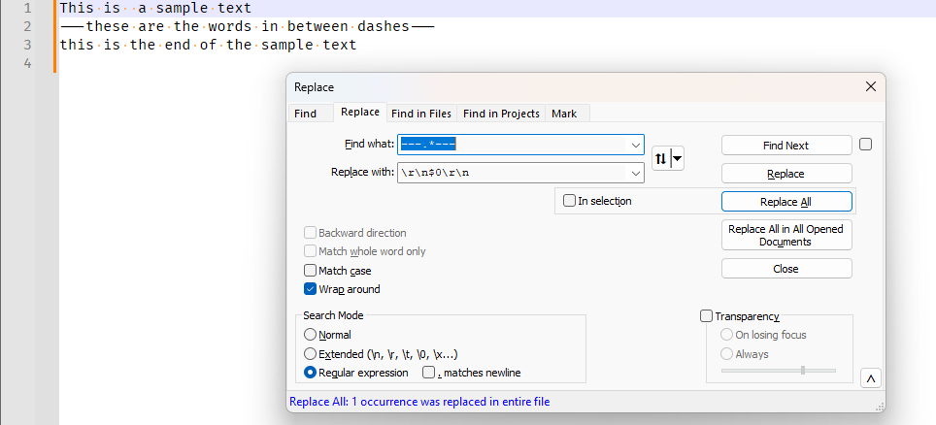This screenshot has width=936, height=425.
Task: Click the Transparency slider handle
Action: [803, 370]
